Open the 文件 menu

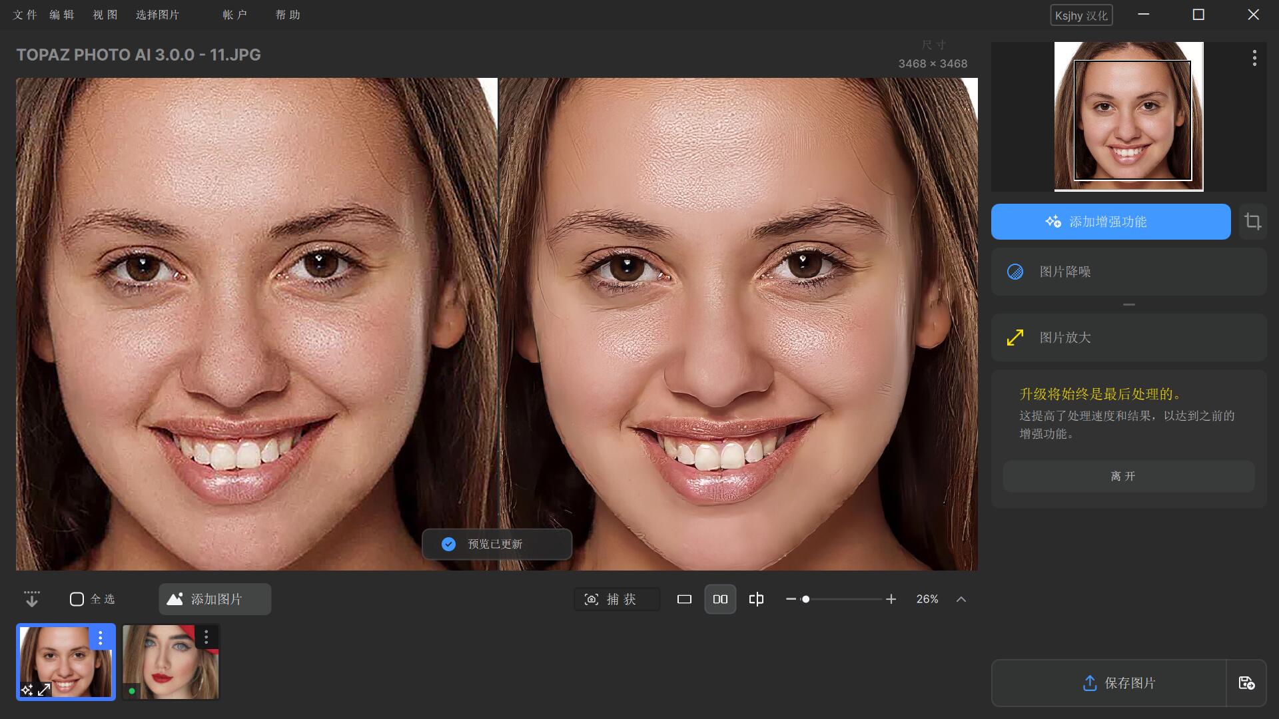[x=25, y=15]
